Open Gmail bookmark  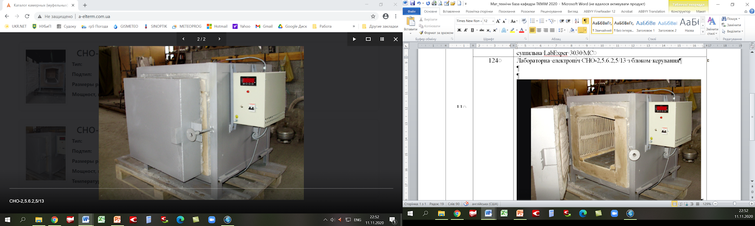[264, 26]
